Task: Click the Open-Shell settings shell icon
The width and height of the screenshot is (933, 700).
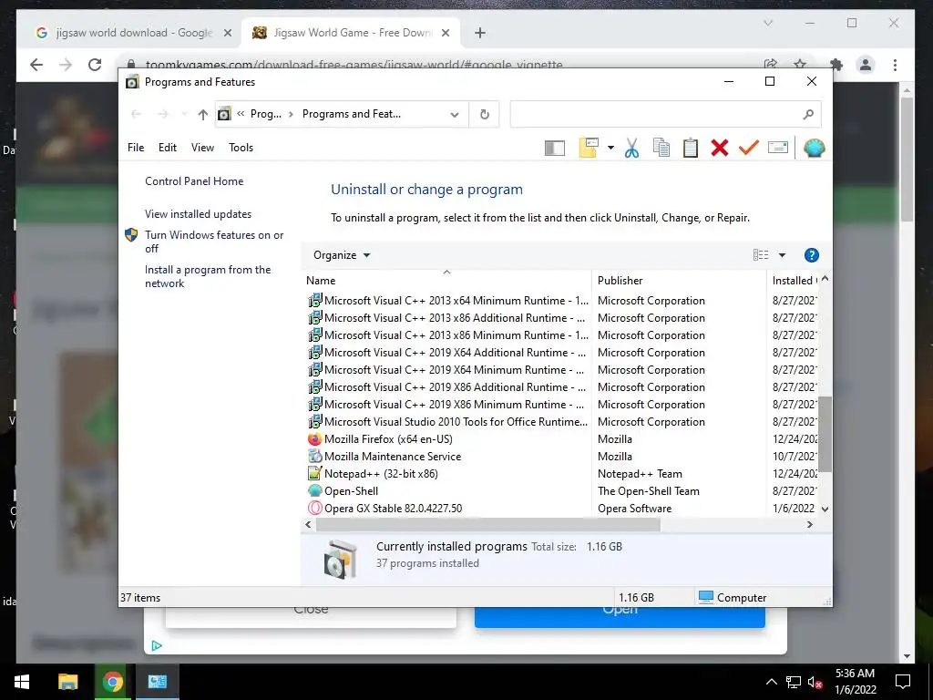Action: click(x=814, y=148)
